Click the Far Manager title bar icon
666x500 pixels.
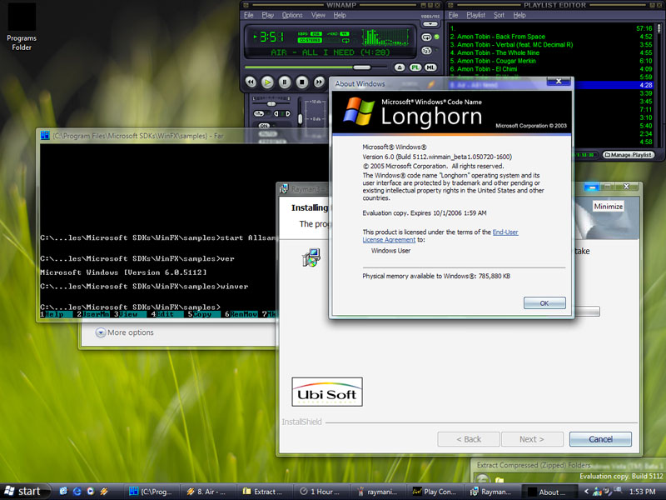(45, 136)
